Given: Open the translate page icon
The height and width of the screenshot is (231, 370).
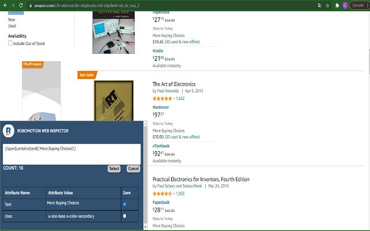Looking at the screenshot, I should pos(320,5).
